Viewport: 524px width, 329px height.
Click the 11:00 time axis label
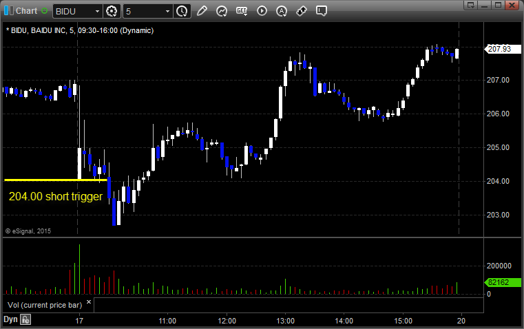(167, 321)
